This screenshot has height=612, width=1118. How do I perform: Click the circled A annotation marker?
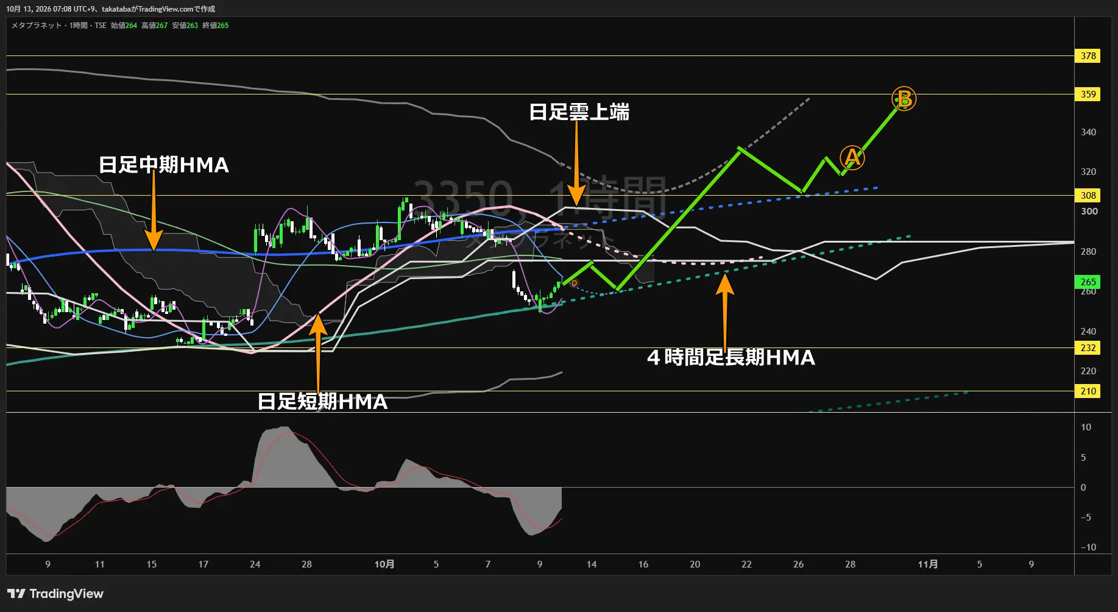click(852, 158)
